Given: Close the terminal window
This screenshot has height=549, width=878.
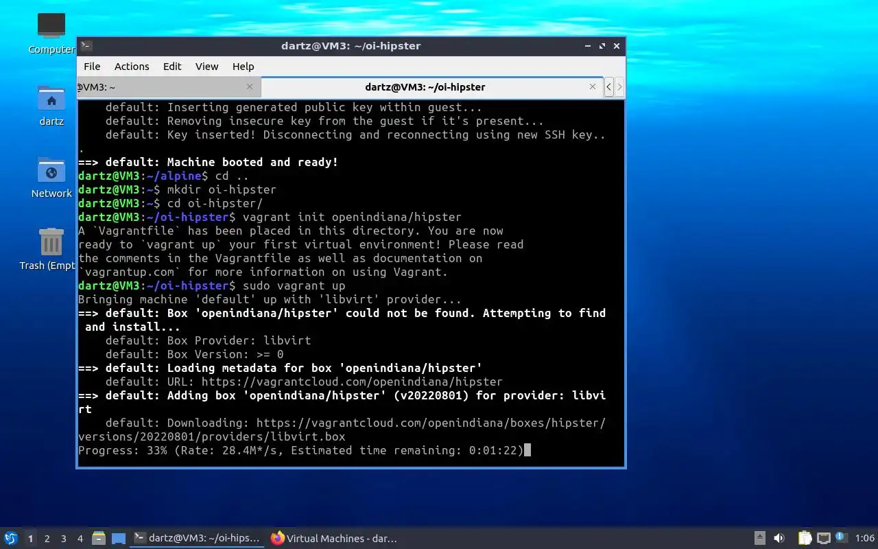Looking at the screenshot, I should pyautogui.click(x=617, y=46).
